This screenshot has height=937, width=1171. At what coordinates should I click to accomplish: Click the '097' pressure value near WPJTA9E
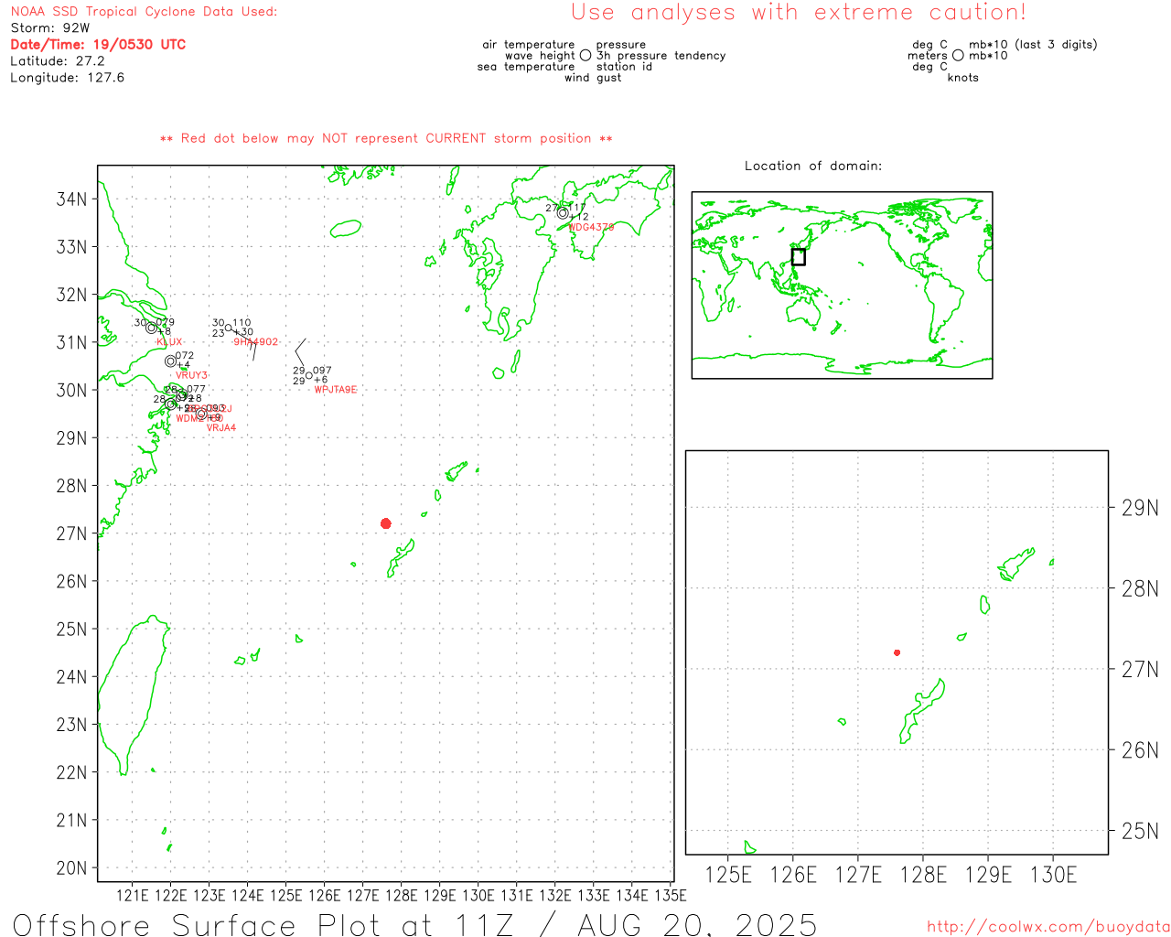(x=322, y=371)
